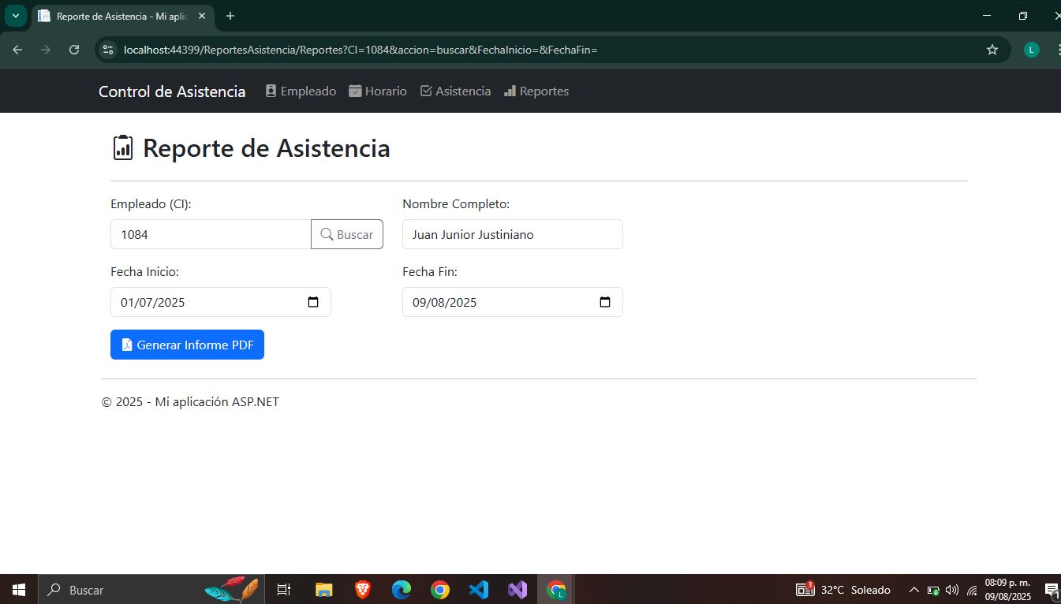Open a new browser tab
The image size is (1061, 604).
(230, 16)
